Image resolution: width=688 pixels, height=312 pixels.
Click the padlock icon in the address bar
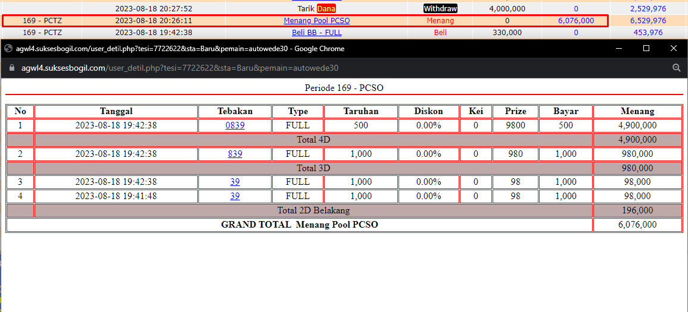pos(12,68)
